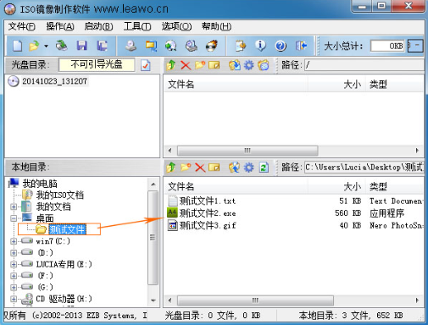Open the dropdown arrow beside Open icon

pyautogui.click(x=46, y=46)
